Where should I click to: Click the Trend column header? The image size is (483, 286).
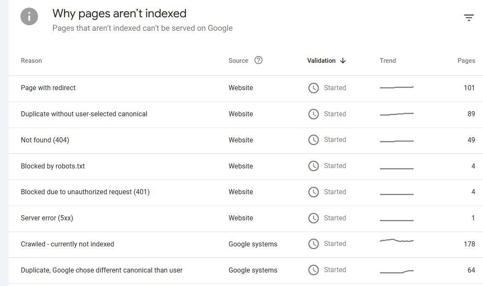(x=387, y=61)
